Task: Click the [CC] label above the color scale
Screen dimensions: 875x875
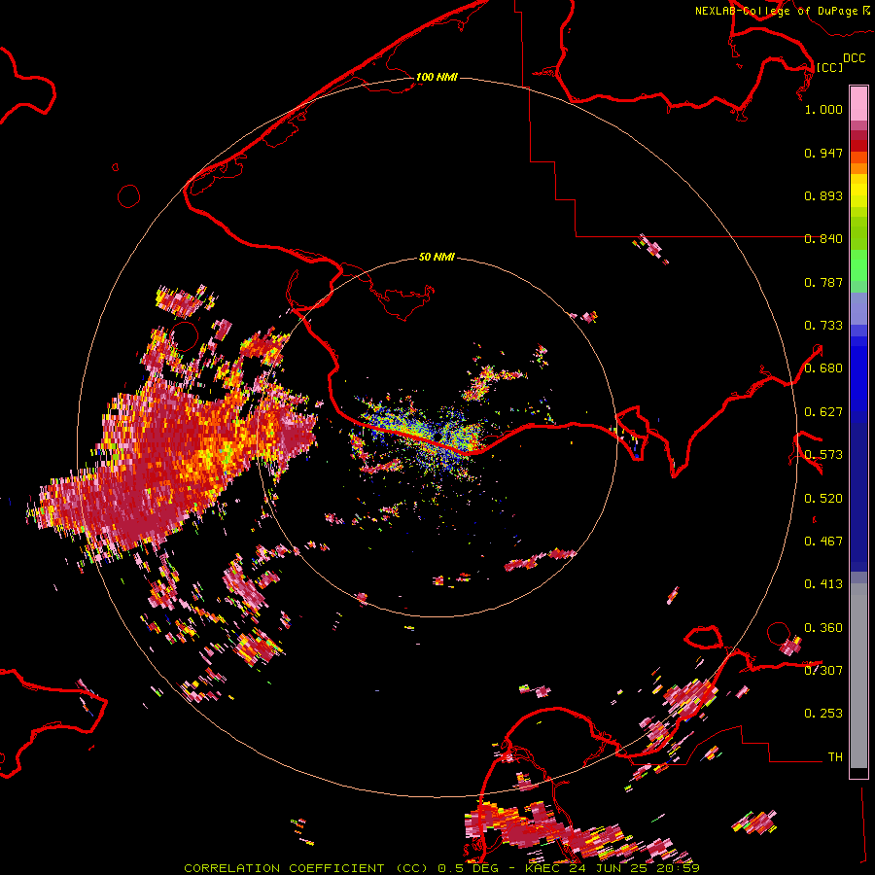Action: (829, 67)
